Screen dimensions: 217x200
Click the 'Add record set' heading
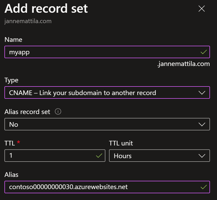46,9
